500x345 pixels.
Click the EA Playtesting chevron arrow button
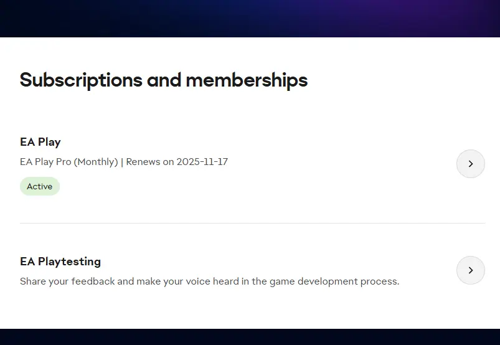pos(470,270)
